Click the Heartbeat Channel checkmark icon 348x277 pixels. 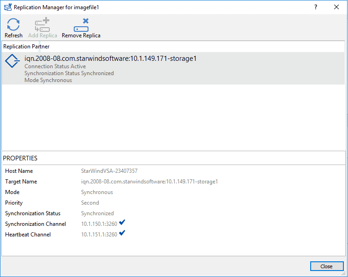coord(122,234)
